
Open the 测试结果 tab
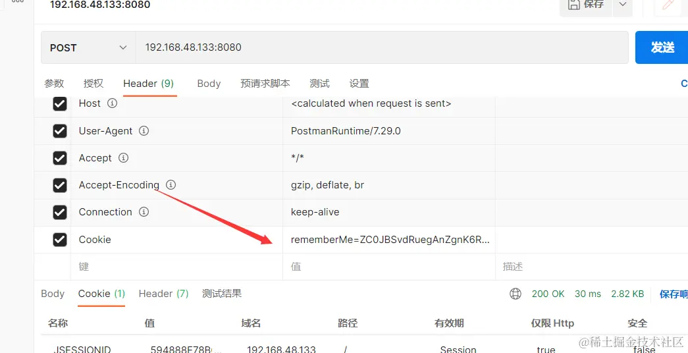pyautogui.click(x=222, y=294)
